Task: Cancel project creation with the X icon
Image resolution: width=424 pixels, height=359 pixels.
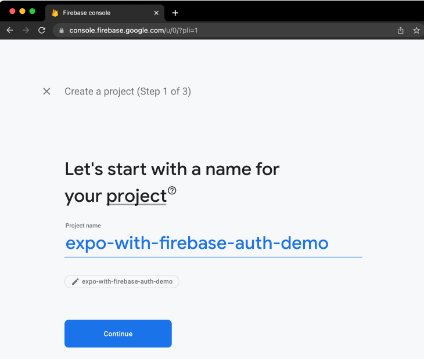Action: 46,91
